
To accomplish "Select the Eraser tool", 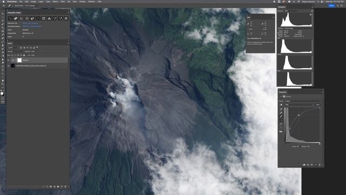I will [x=3, y=52].
